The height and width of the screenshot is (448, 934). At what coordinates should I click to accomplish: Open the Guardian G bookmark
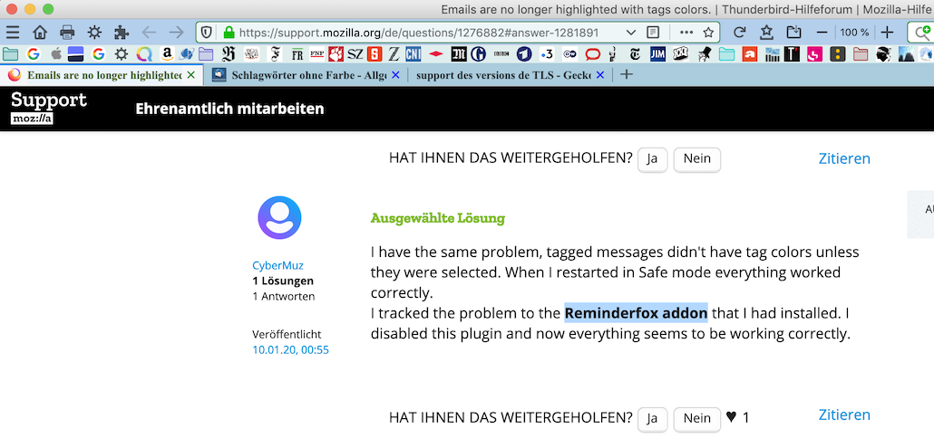478,54
